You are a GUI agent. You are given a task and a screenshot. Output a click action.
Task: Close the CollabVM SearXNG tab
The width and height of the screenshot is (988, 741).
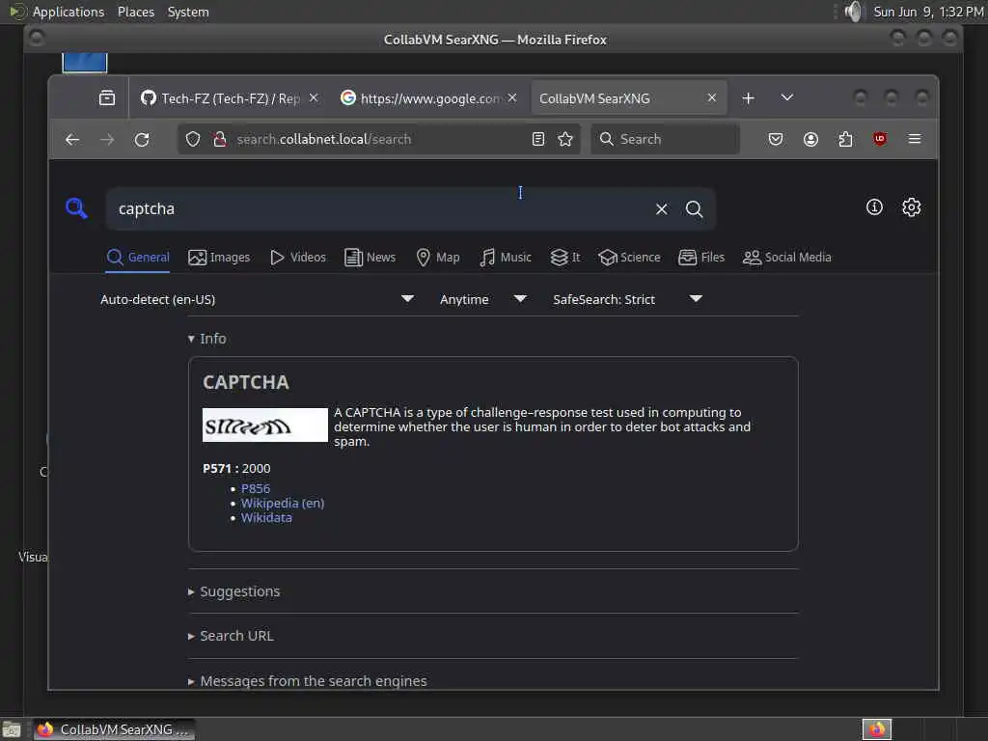pos(712,97)
